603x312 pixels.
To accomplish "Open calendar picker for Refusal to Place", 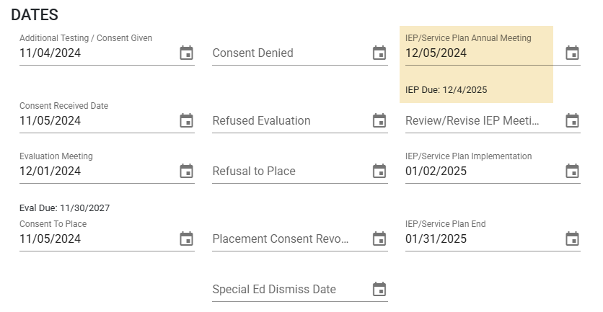I will coord(379,171).
